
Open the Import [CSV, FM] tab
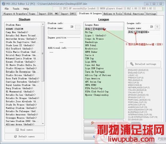point(49,14)
